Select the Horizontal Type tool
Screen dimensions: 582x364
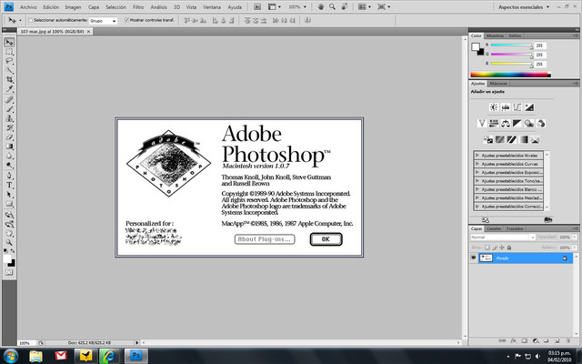point(9,185)
